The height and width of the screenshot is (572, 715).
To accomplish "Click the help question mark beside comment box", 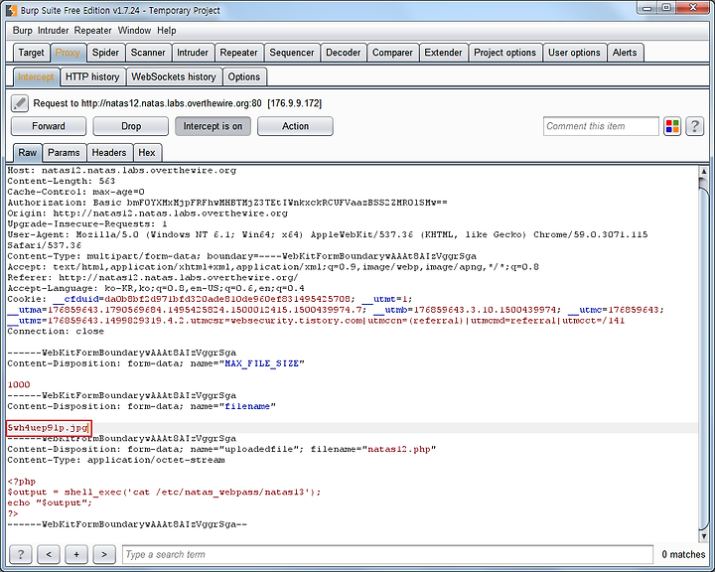I will 694,126.
